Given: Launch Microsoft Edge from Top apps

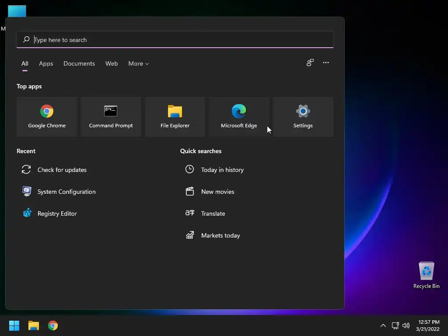Looking at the screenshot, I should click(x=239, y=117).
